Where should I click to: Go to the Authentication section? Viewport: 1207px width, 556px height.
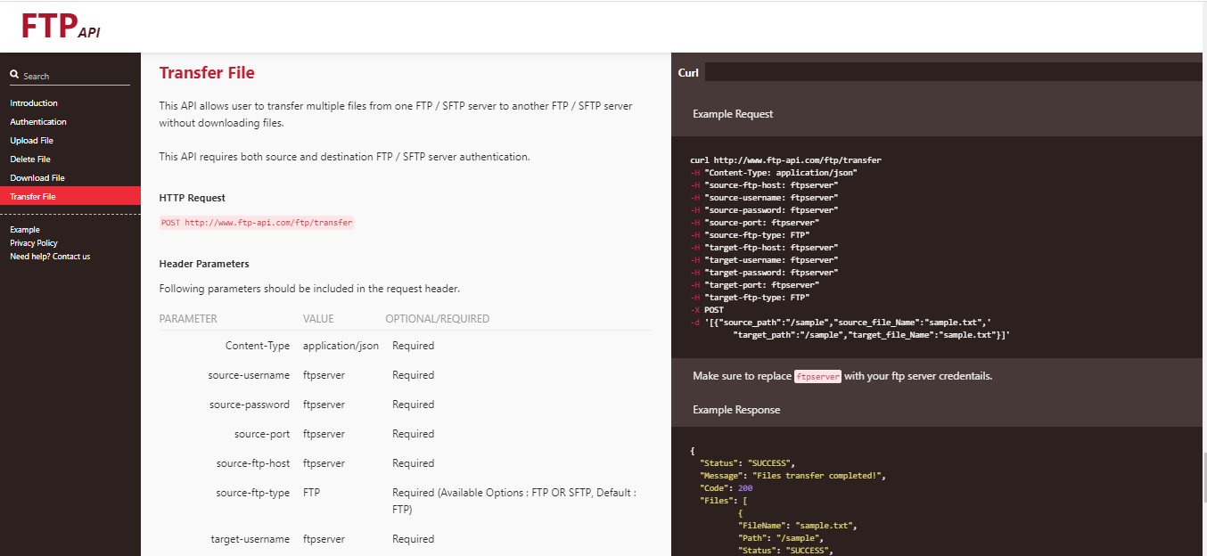[38, 122]
